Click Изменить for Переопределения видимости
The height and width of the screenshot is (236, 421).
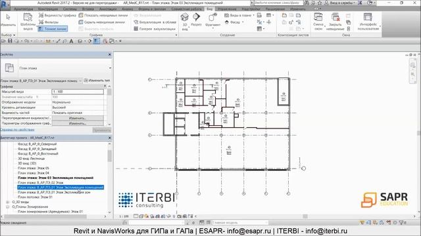(x=78, y=118)
